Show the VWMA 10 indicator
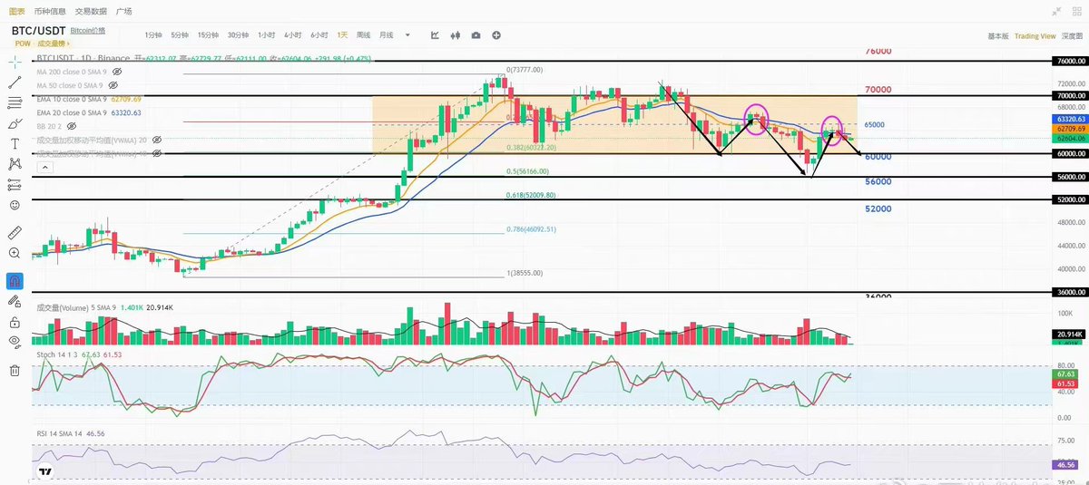 point(156,154)
